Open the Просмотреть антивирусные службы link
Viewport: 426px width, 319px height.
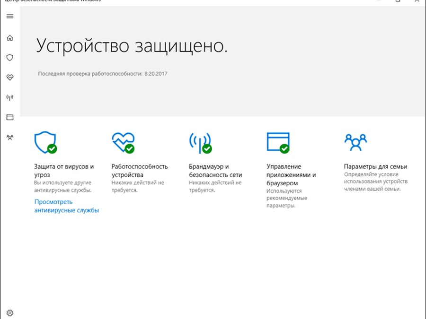coord(65,206)
